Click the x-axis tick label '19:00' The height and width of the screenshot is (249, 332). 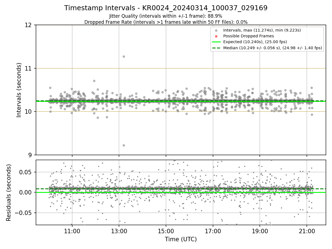tap(260, 231)
